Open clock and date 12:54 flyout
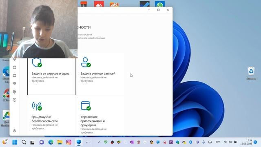Viewport: 261px width, 147px height. tap(246, 142)
